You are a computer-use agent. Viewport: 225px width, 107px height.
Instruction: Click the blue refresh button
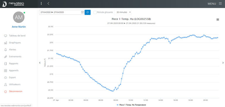(x=88, y=12)
